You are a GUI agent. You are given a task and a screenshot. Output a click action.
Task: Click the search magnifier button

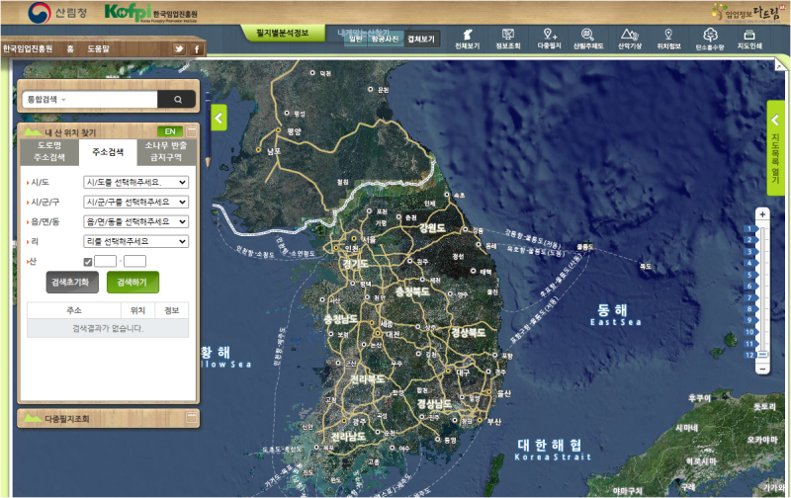177,99
